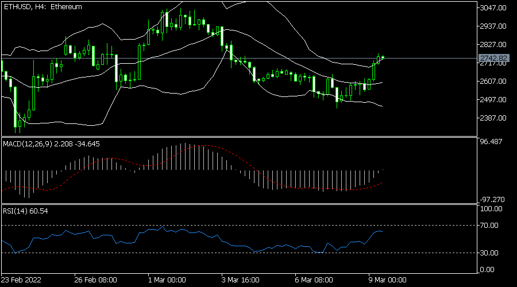
Task: Click the RSI(14) 60.54 indicator label
Action: [25, 211]
